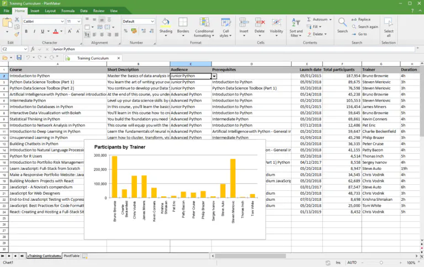424x267 pixels.
Task: Click the Conditional formatting icon
Action: [x=204, y=22]
